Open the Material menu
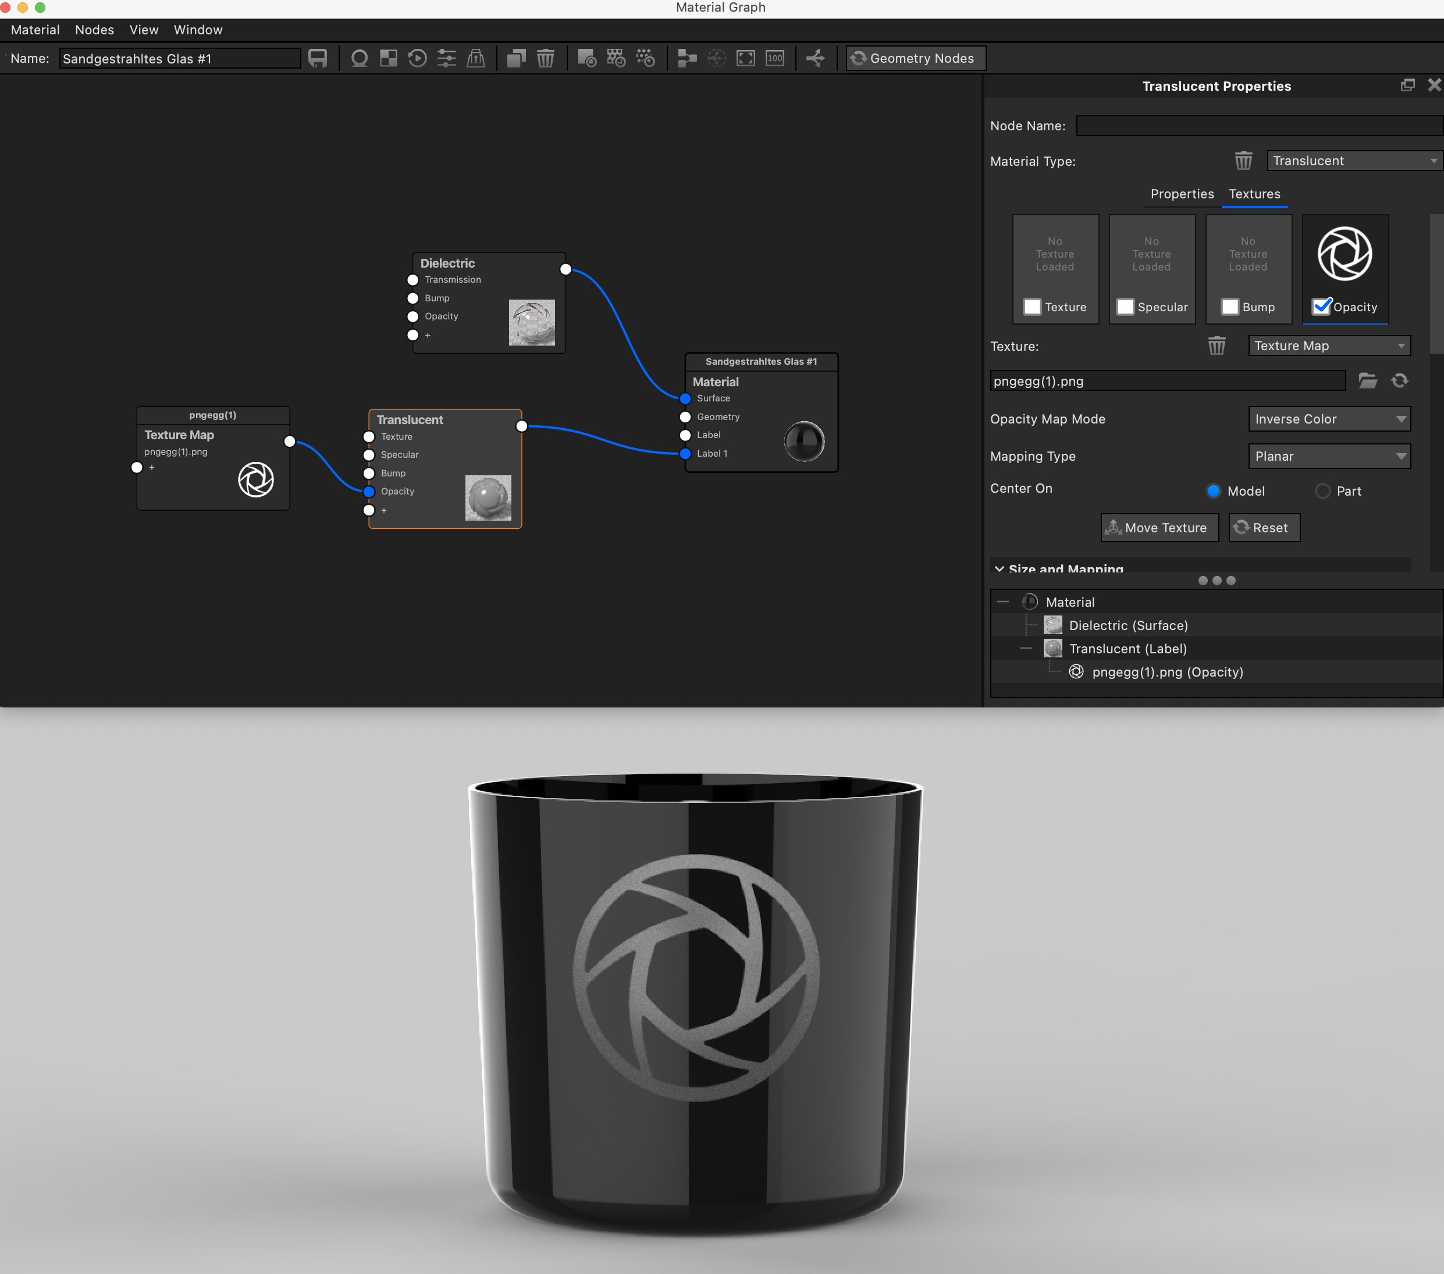The width and height of the screenshot is (1444, 1274). coord(35,30)
